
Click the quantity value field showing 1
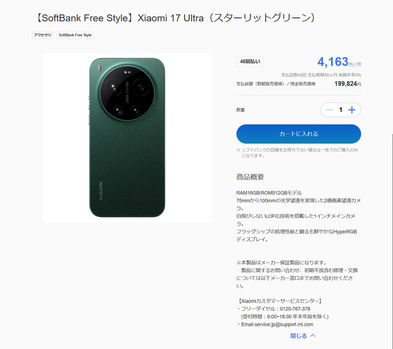tap(340, 110)
